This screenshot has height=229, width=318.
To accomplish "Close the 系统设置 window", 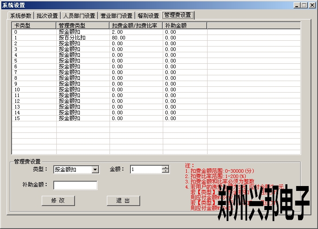I will pos(311,5).
